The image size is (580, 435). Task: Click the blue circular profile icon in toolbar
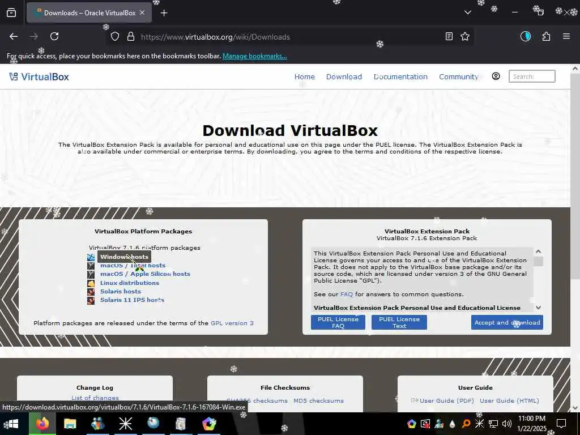[x=525, y=36]
